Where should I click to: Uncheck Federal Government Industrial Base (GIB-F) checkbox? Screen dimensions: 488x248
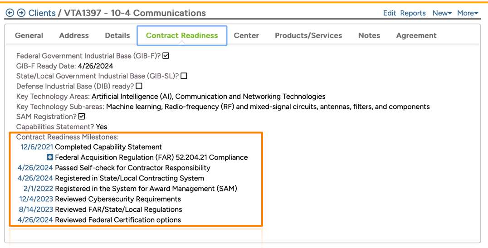pyautogui.click(x=166, y=56)
